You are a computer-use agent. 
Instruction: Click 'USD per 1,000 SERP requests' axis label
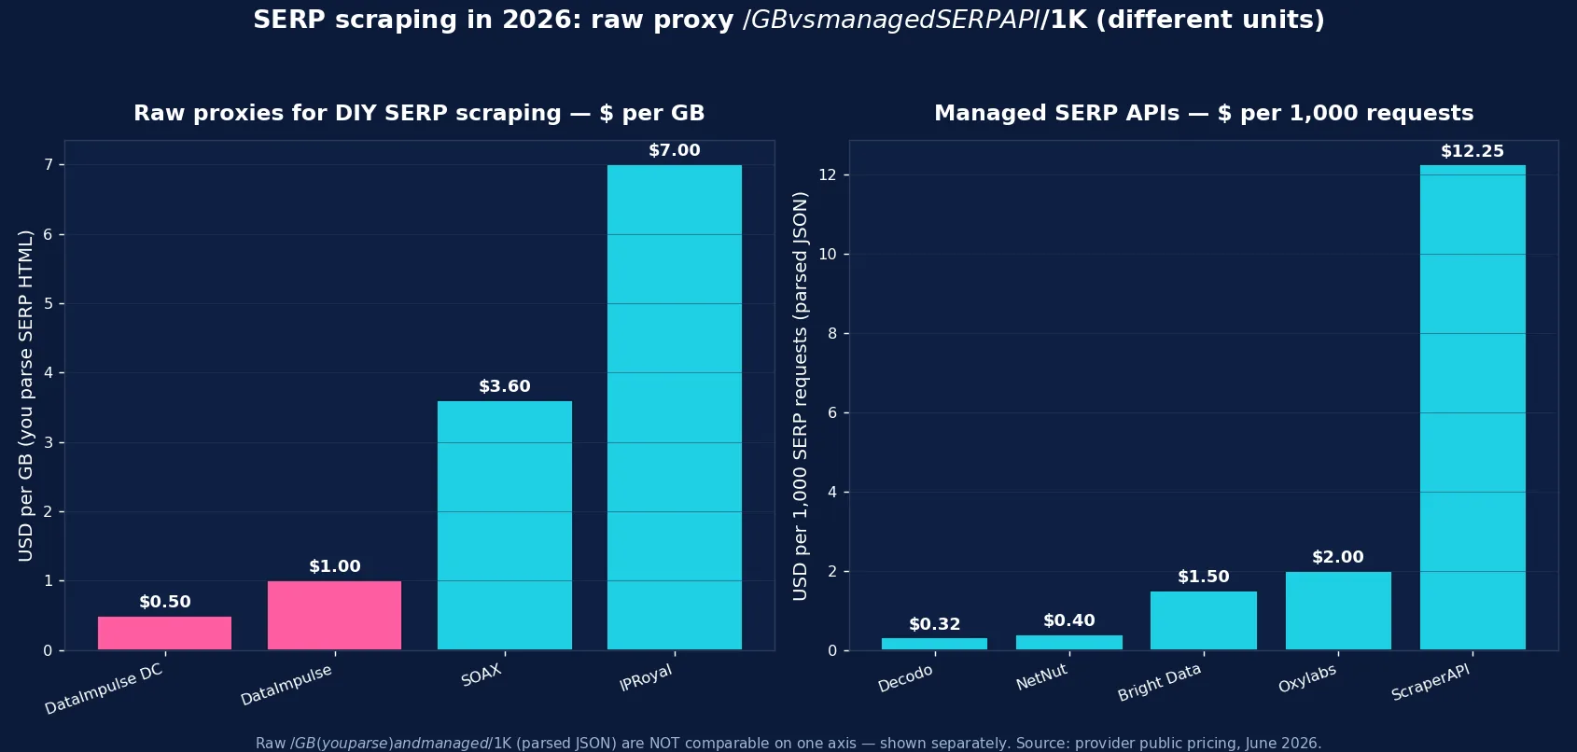coord(800,396)
